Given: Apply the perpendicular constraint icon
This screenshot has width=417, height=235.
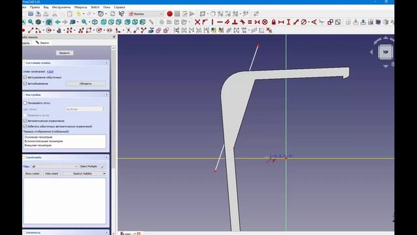Looking at the screenshot, I should click(x=235, y=22).
